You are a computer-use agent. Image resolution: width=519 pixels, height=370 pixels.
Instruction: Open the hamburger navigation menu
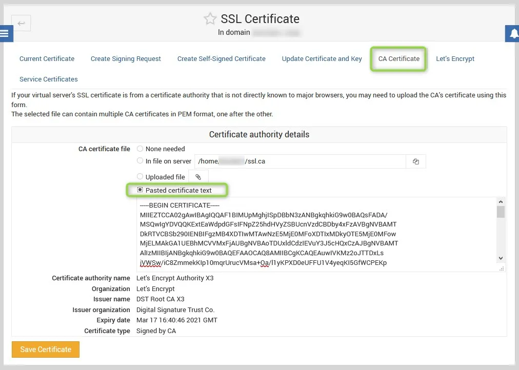click(5, 34)
